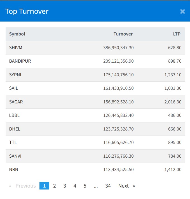Image resolution: width=190 pixels, height=199 pixels.
Task: Sort table by LTP column header
Action: 177,34
